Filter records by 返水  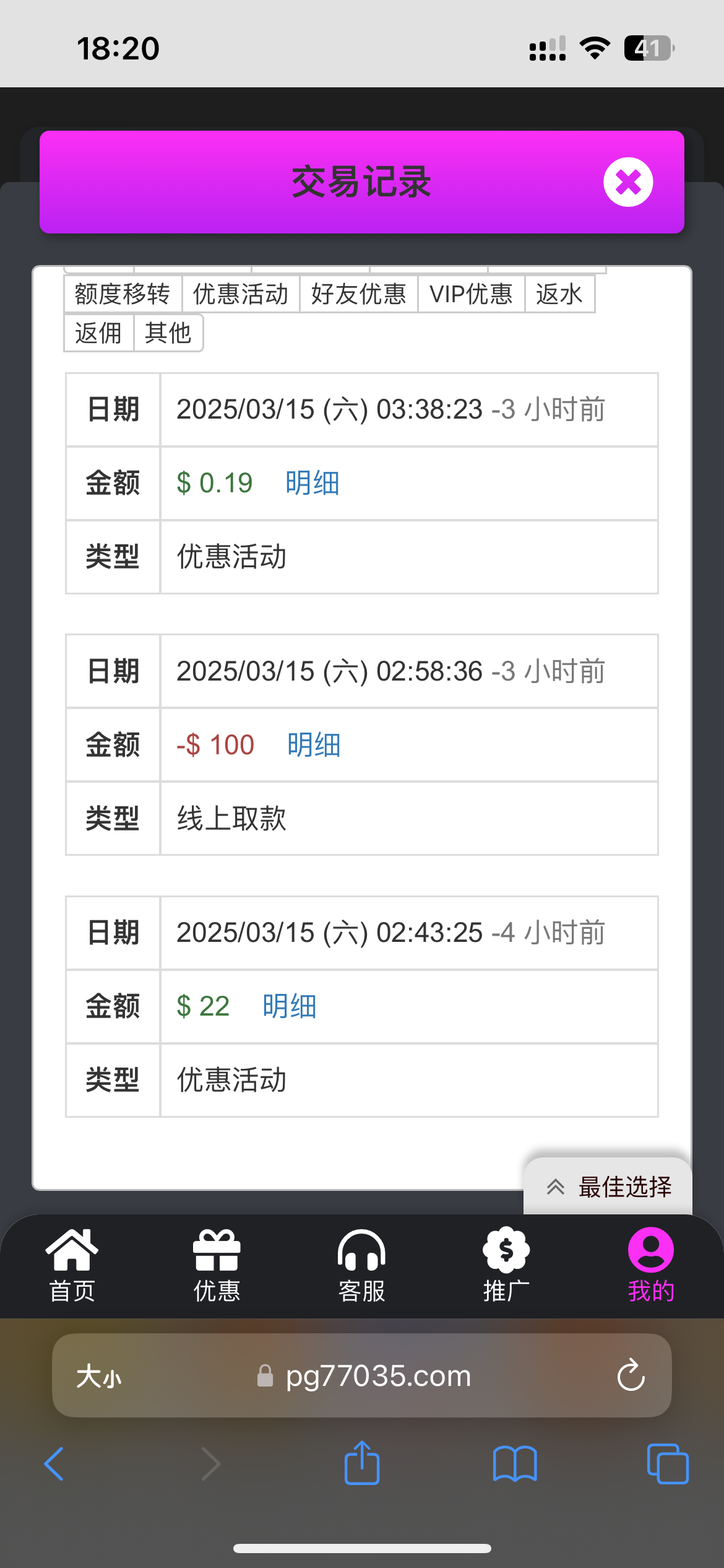tap(559, 294)
